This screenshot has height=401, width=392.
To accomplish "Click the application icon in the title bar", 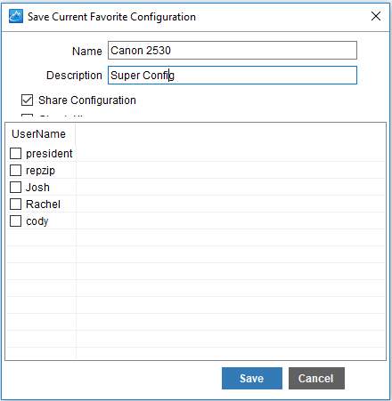I will point(16,16).
